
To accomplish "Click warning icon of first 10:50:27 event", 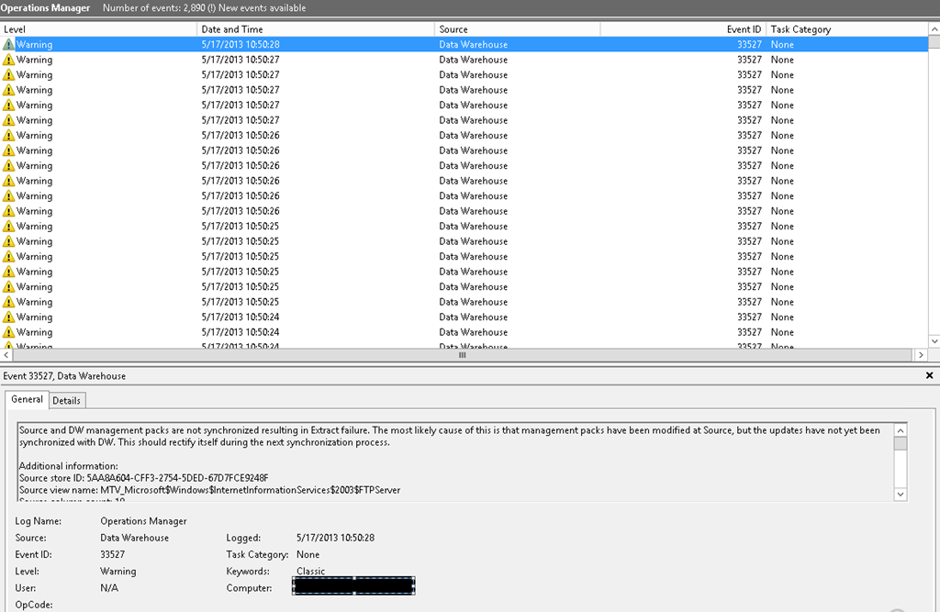I will pos(9,60).
